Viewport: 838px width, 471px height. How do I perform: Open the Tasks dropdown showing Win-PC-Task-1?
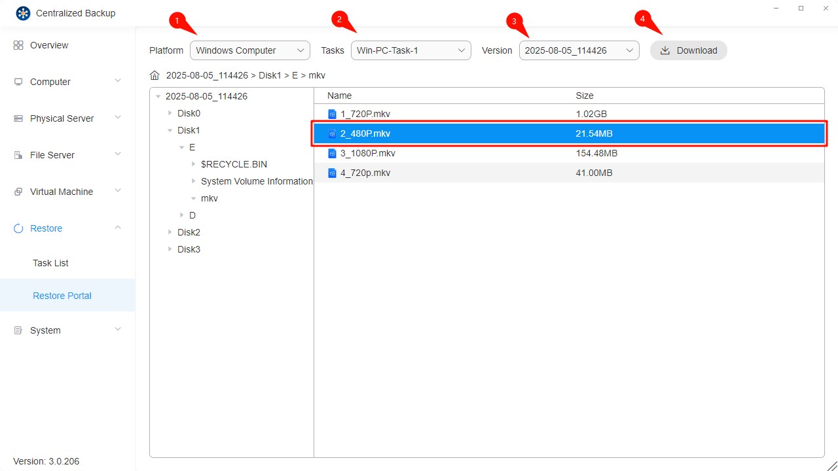[x=410, y=50]
